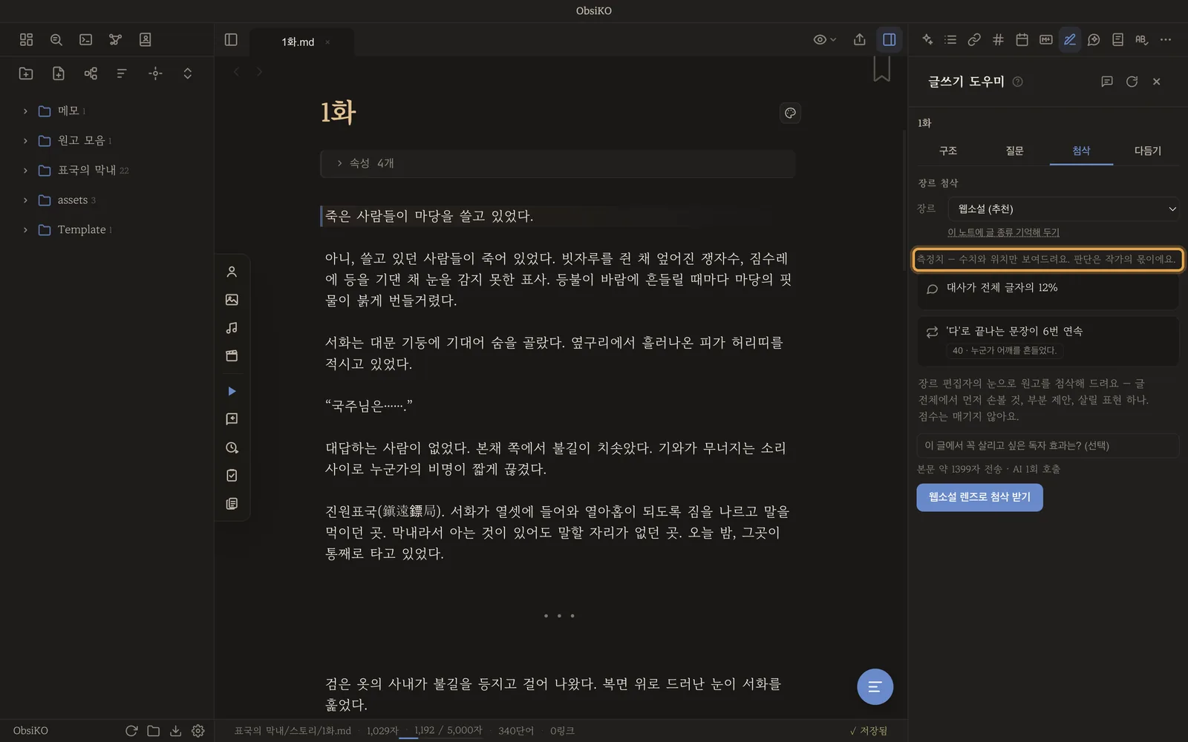Image resolution: width=1188 pixels, height=742 pixels.
Task: Click the markdown M+ icon
Action: 1046,39
